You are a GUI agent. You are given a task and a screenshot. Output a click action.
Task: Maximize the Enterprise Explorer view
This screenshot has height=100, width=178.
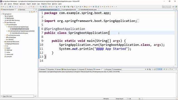tap(36, 9)
